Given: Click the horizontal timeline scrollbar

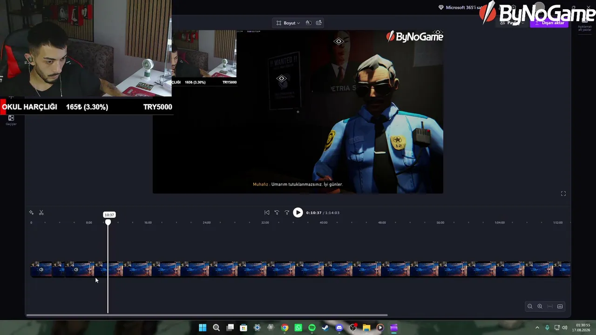Looking at the screenshot, I should (207, 315).
